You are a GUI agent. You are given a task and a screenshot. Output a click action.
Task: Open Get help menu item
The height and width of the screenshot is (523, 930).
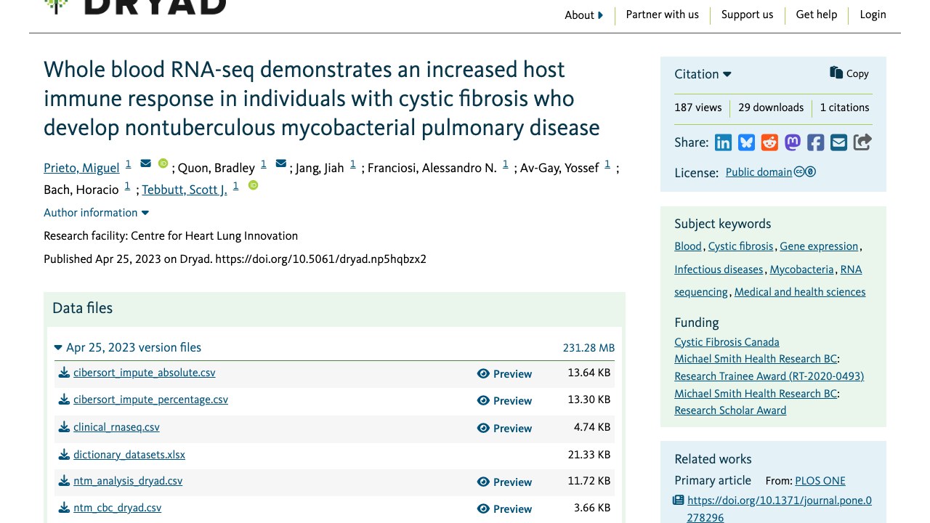coord(817,15)
